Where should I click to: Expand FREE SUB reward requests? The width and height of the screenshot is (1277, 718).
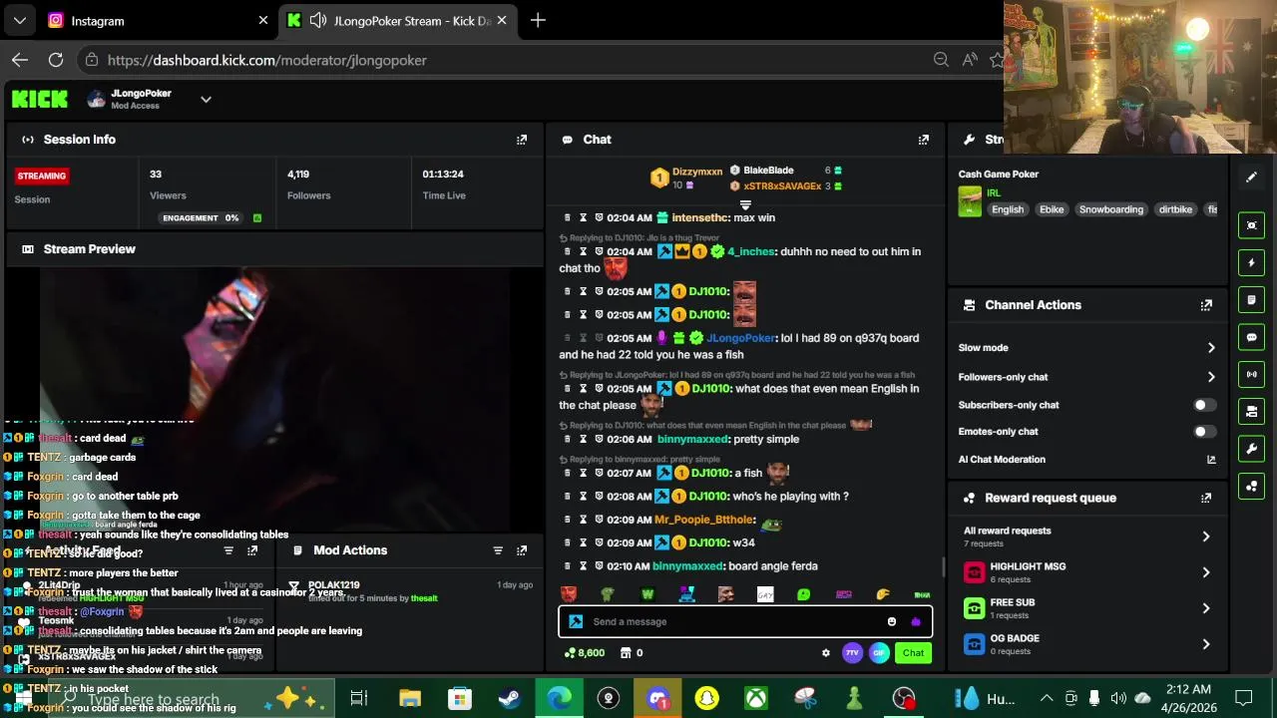click(1206, 608)
